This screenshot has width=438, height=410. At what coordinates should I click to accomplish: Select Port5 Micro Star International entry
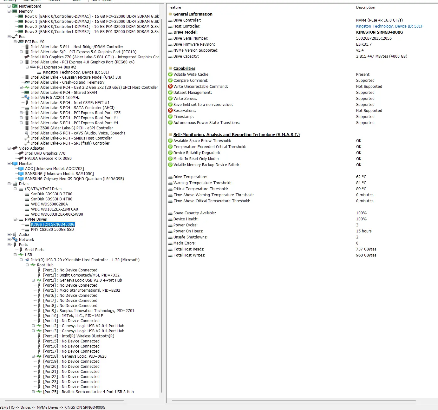coord(82,290)
